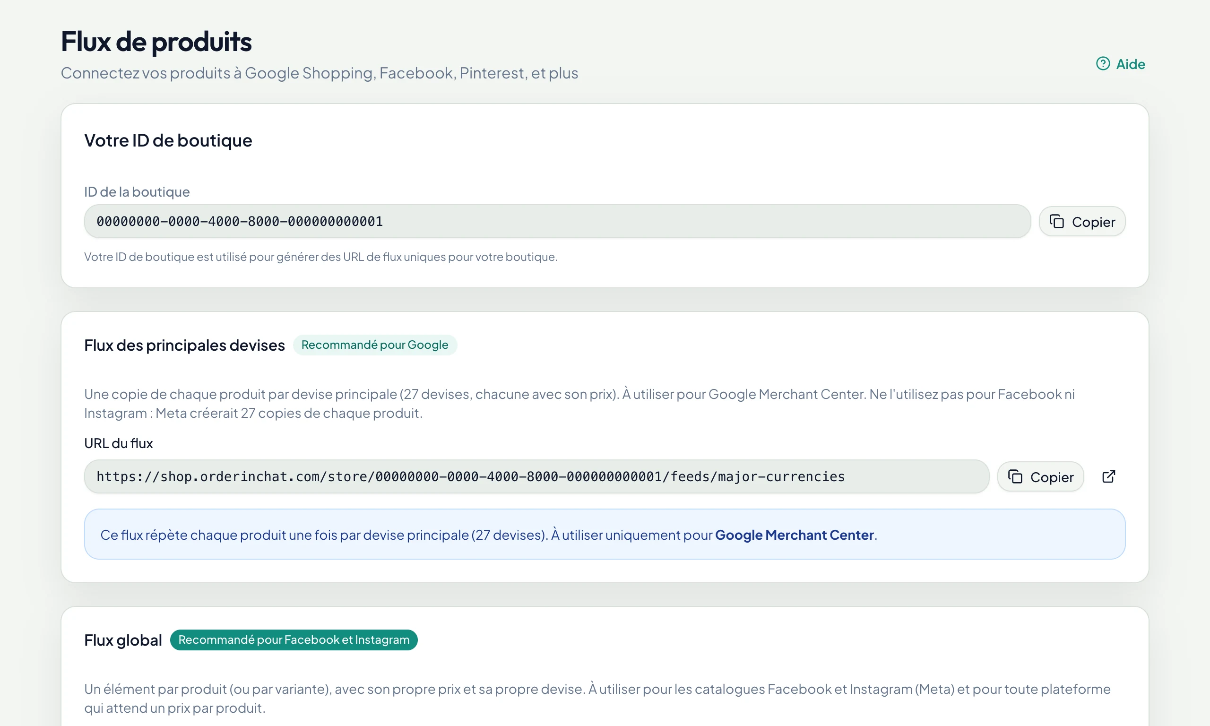This screenshot has width=1210, height=726.
Task: Click the Recommandé pour Google badge
Action: 375,345
